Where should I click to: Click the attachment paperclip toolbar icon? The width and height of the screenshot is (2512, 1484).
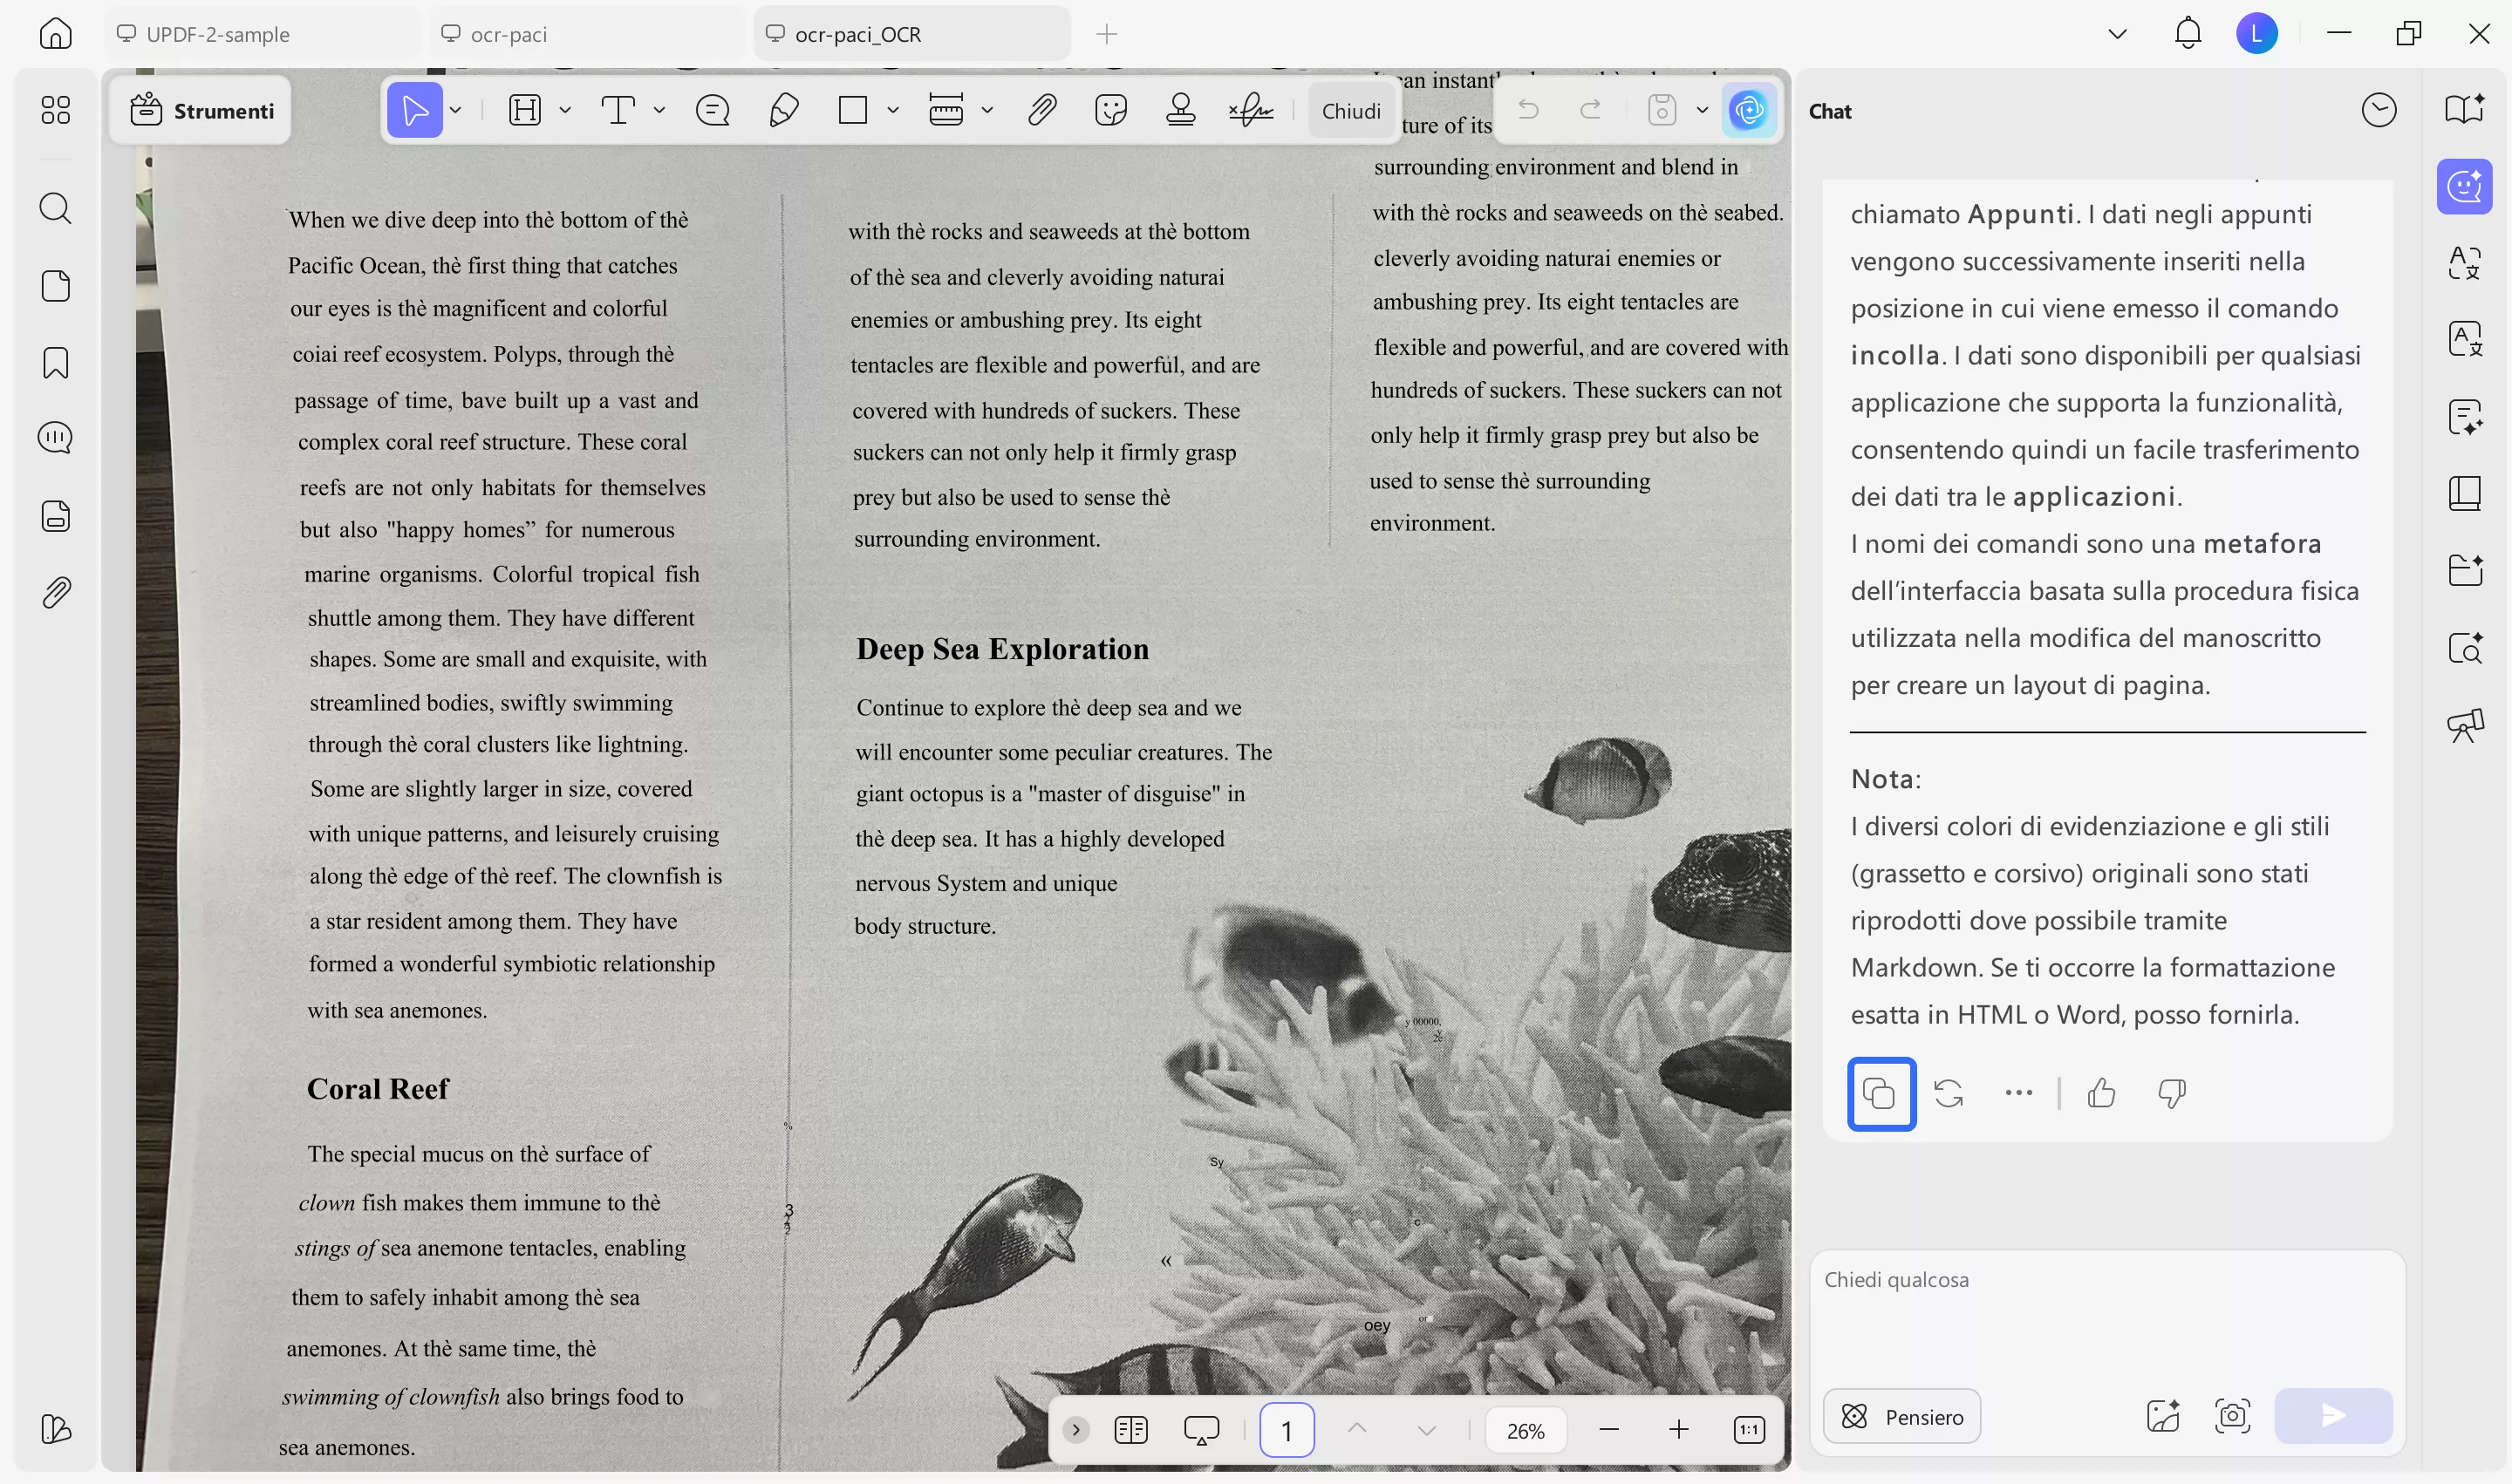tap(1041, 110)
